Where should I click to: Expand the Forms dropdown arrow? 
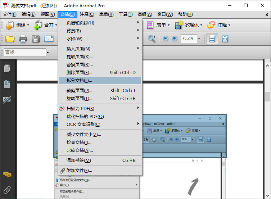pos(168,25)
